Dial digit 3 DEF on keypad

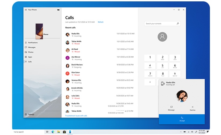(x=175, y=58)
